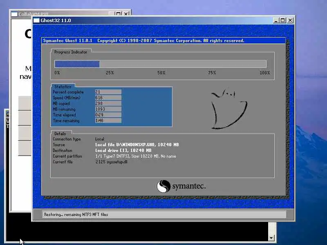The width and height of the screenshot is (327, 245).
Task: Click the Time elapsed label
Action: (x=64, y=115)
